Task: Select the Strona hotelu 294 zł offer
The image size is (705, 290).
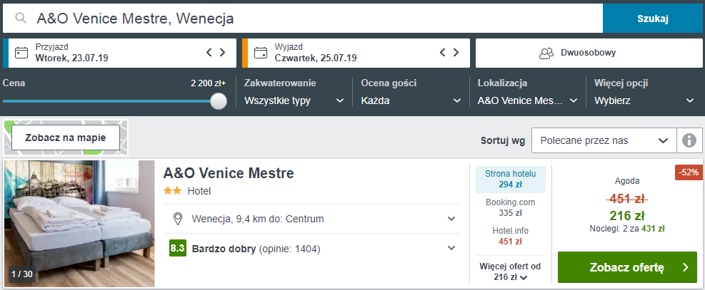Action: [510, 179]
